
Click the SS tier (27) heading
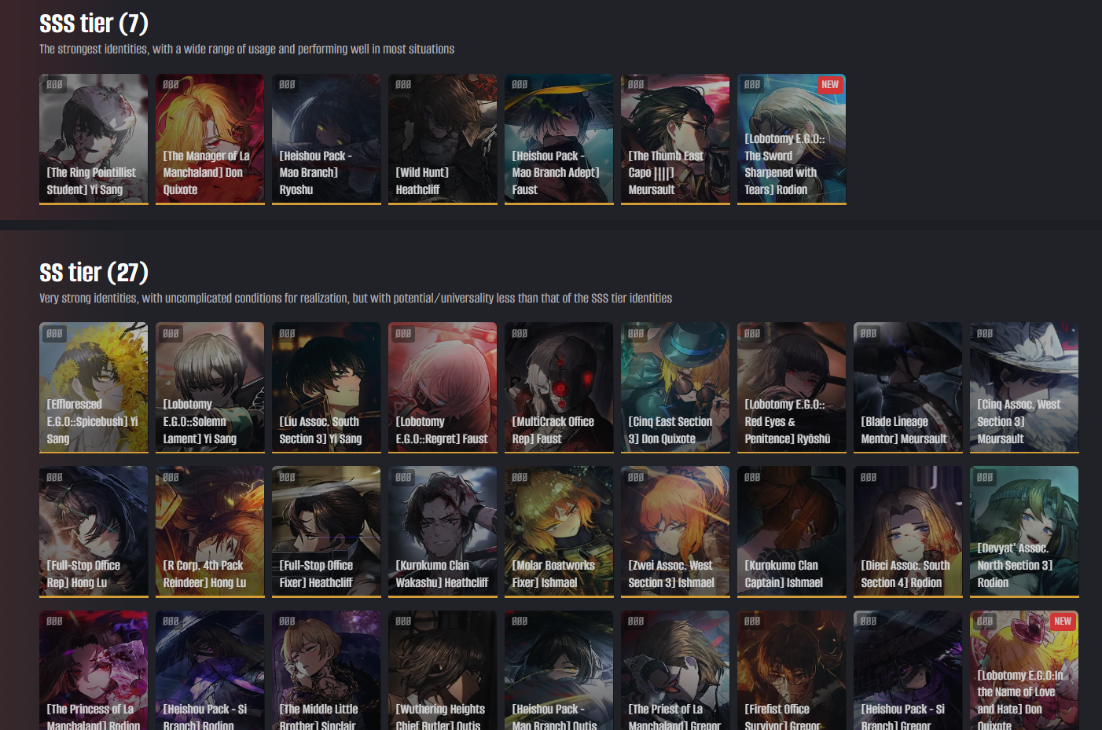pyautogui.click(x=94, y=273)
